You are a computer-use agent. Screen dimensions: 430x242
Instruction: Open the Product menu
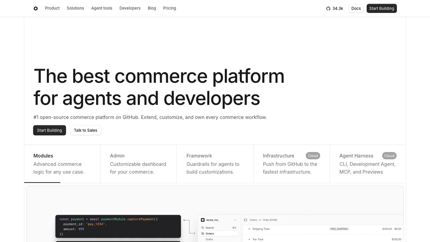[x=52, y=8]
